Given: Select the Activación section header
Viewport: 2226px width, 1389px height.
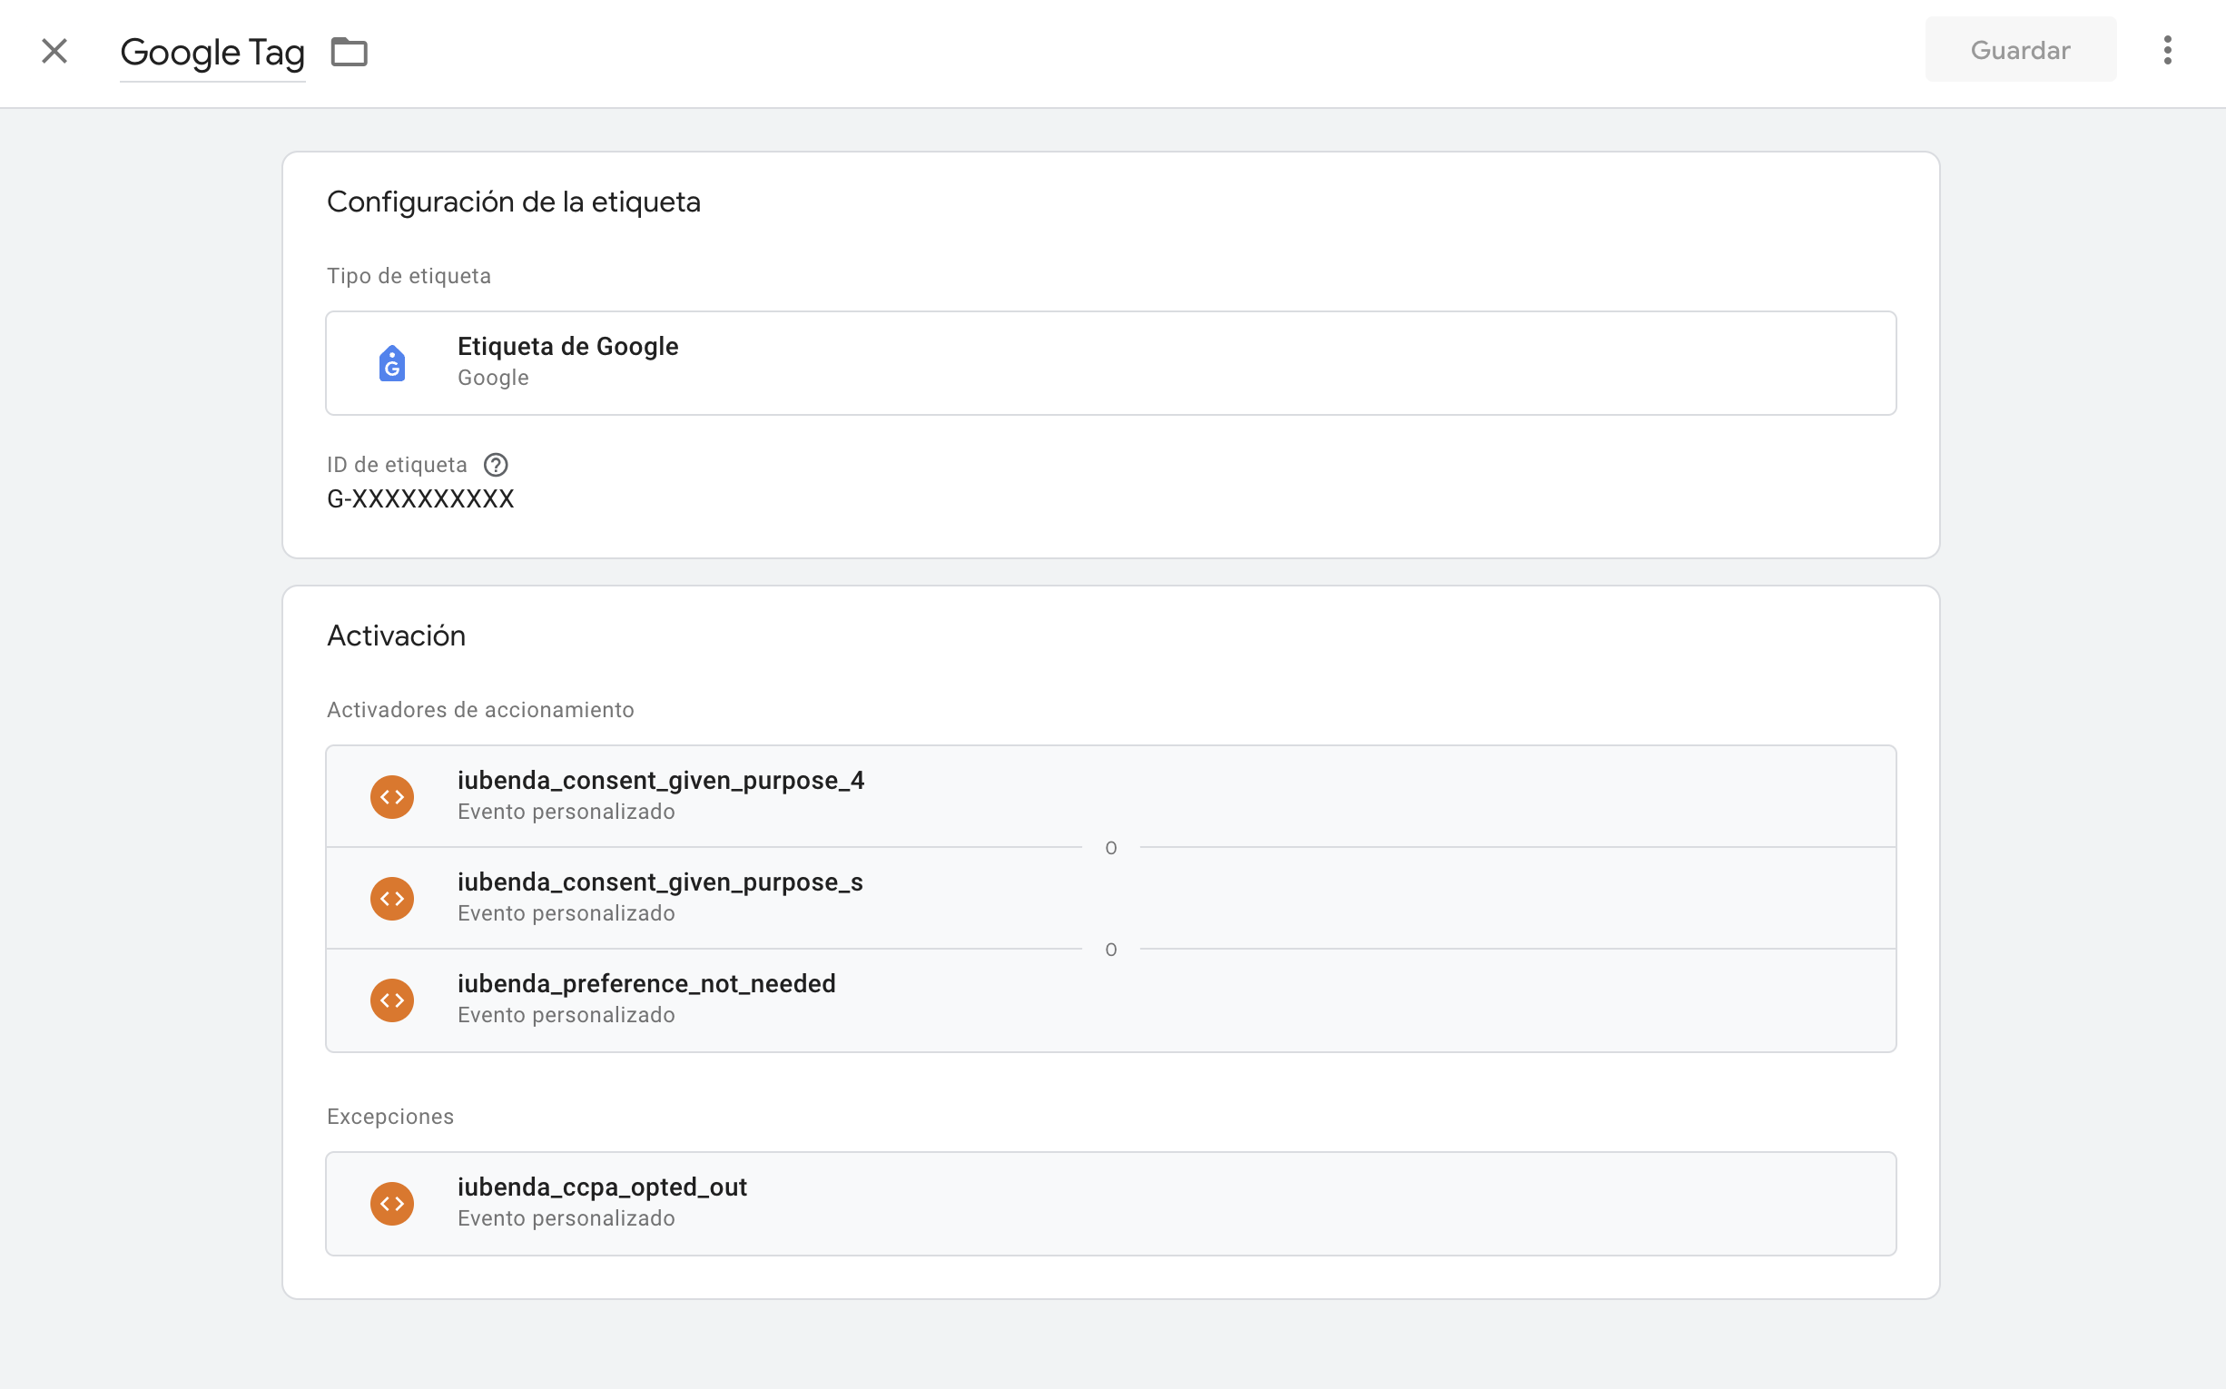Looking at the screenshot, I should click(x=396, y=635).
